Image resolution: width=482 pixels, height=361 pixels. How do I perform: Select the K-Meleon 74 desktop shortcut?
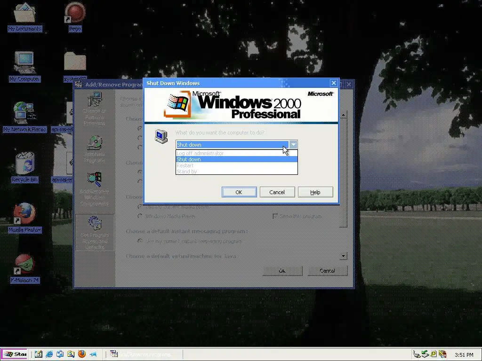24,268
